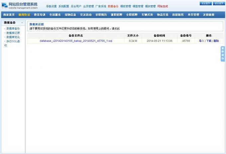Switch to the 车辆买卖 tab
This screenshot has height=154, width=226.
[147, 15]
